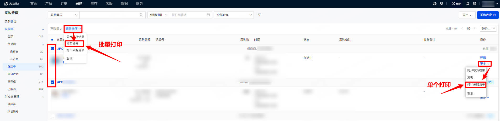Open the account menu chevron
The height and width of the screenshot is (121, 500).
click(x=497, y=4)
